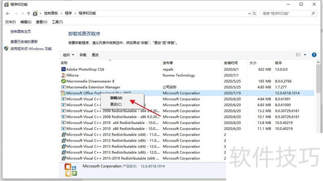Image resolution: width=323 pixels, height=181 pixels.
Task: Click Visual C++ 2012 (x64) row icon
Action: (63, 135)
